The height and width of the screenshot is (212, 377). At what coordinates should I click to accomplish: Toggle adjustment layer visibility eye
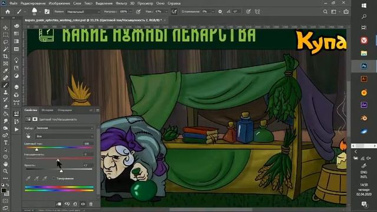point(83,204)
